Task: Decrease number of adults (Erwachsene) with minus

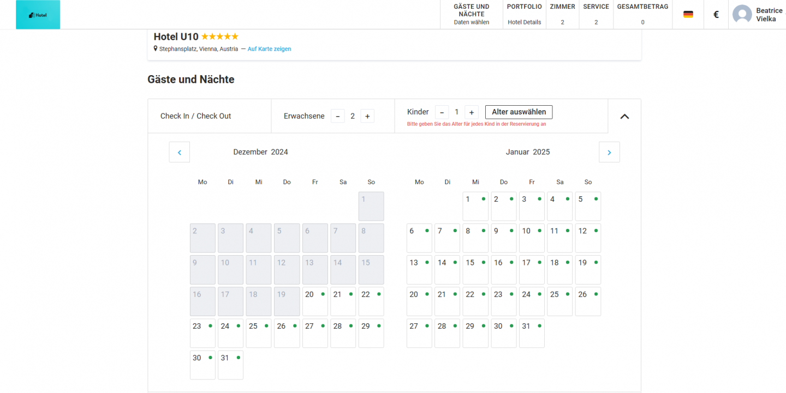Action: pos(337,116)
